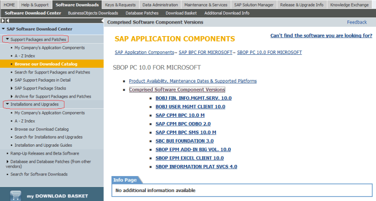Expand Archive for Support Packages and Patches
The height and width of the screenshot is (201, 376).
pyautogui.click(x=12, y=96)
